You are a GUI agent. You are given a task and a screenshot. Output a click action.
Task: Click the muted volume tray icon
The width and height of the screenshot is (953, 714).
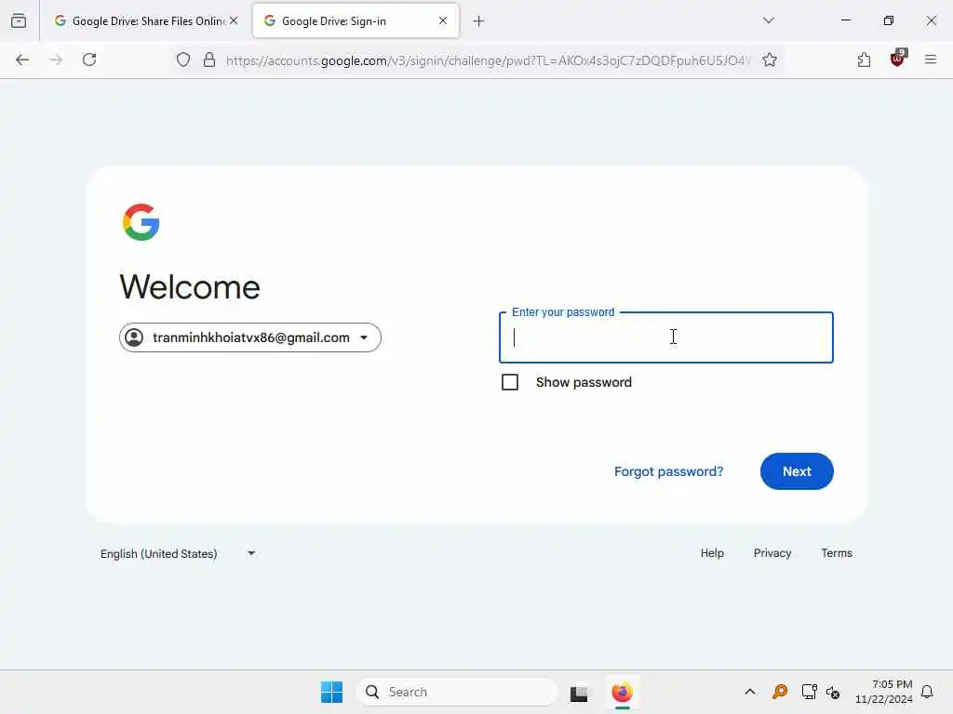[x=833, y=692]
